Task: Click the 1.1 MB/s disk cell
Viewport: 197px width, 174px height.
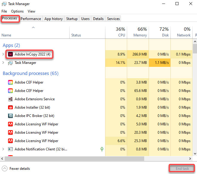Action: click(x=160, y=63)
